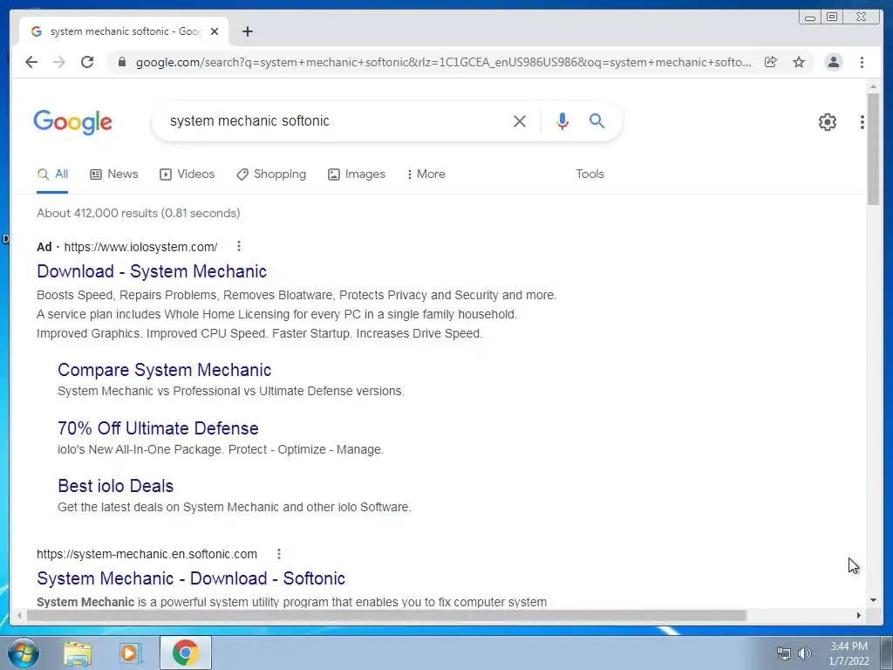893x670 pixels.
Task: Click the taskbar clock showing 3:44 PM
Action: point(849,653)
